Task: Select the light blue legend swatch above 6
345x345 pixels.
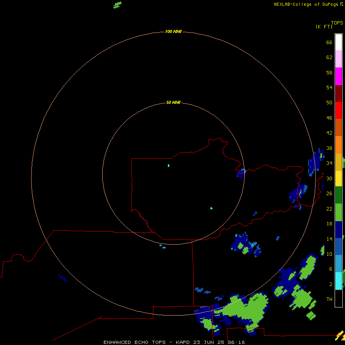Action: pyautogui.click(x=338, y=264)
